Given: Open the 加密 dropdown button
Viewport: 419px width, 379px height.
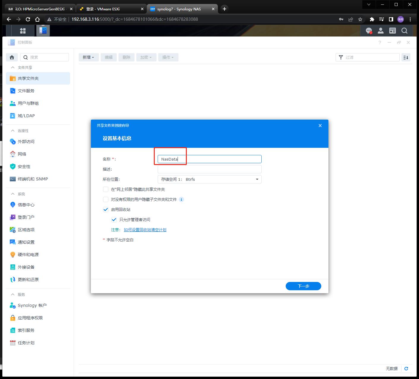Looking at the screenshot, I should click(146, 57).
